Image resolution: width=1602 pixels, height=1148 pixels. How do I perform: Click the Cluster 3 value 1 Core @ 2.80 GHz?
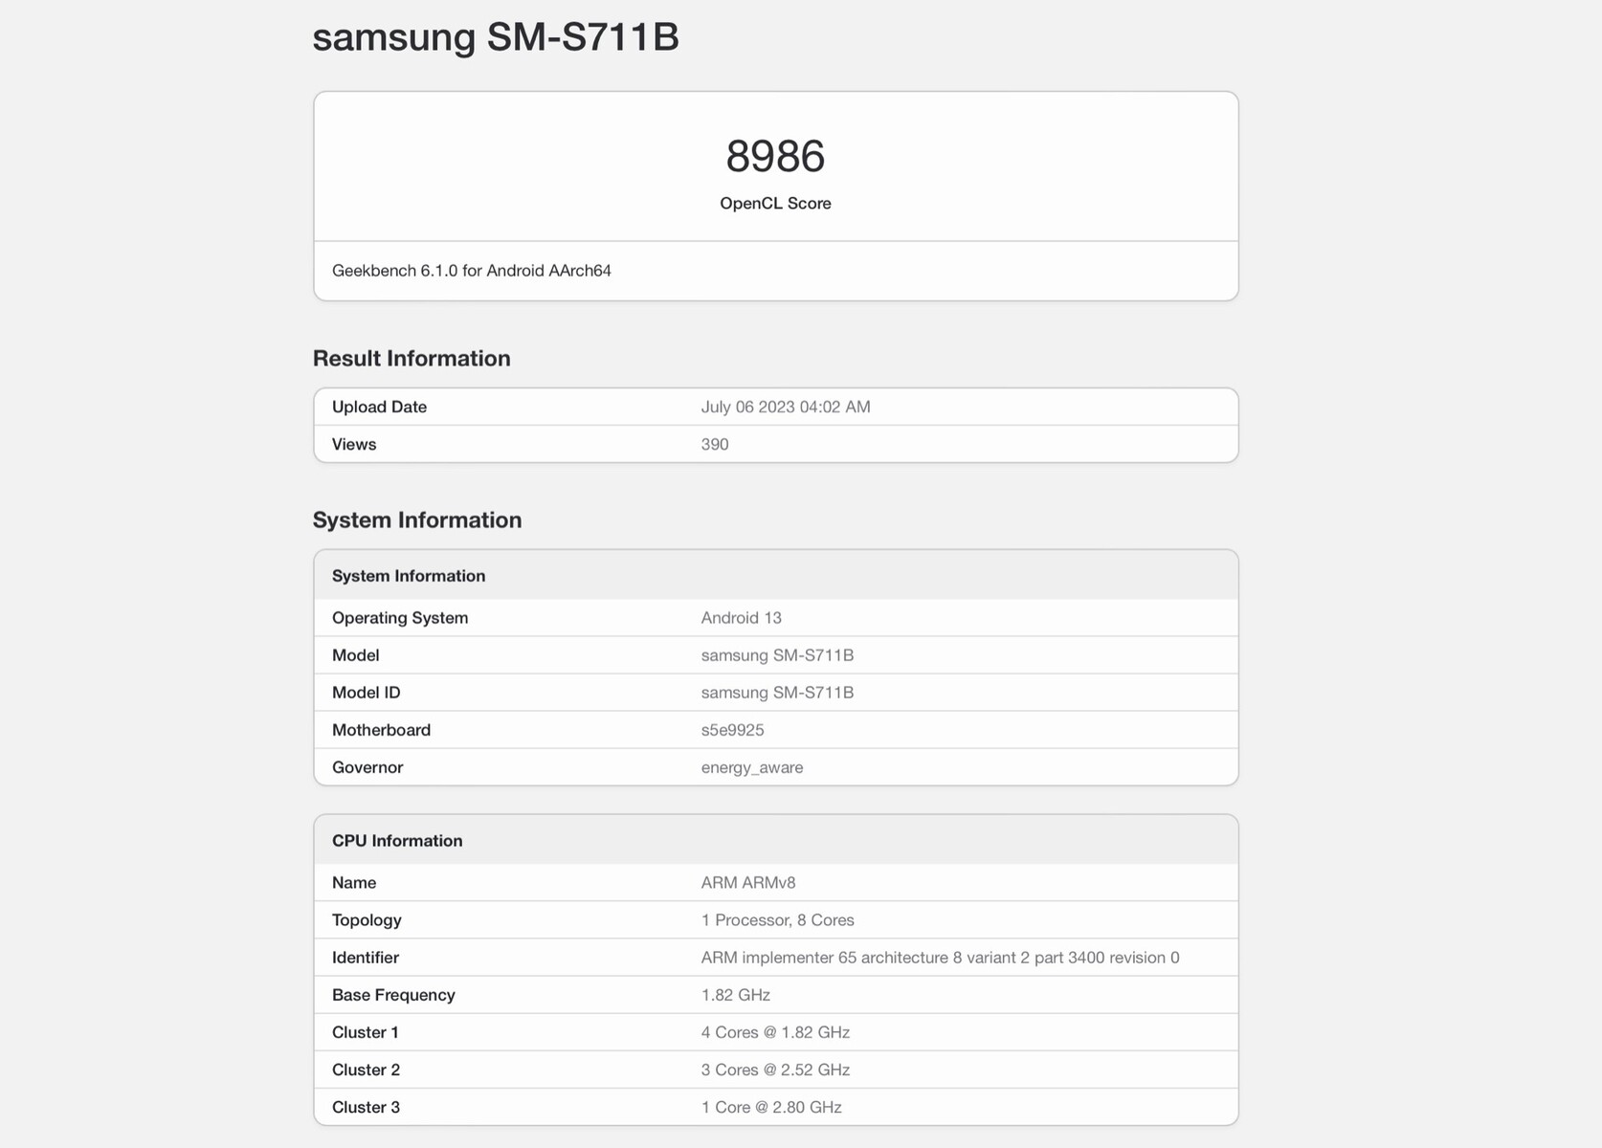point(771,1107)
